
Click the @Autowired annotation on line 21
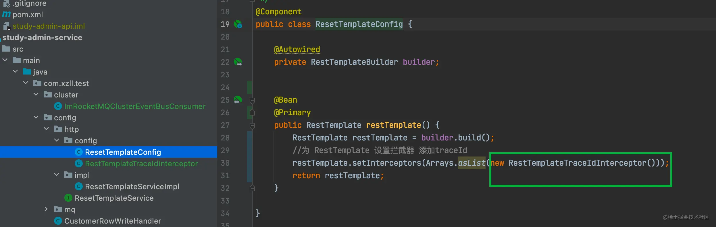297,50
